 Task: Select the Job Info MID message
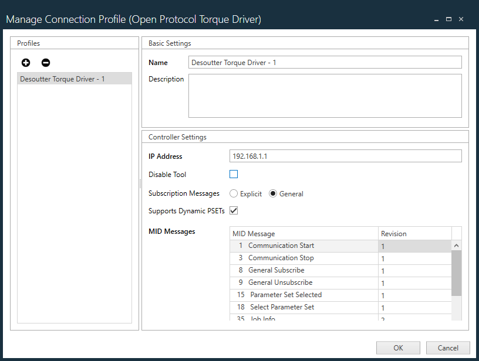(x=294, y=318)
